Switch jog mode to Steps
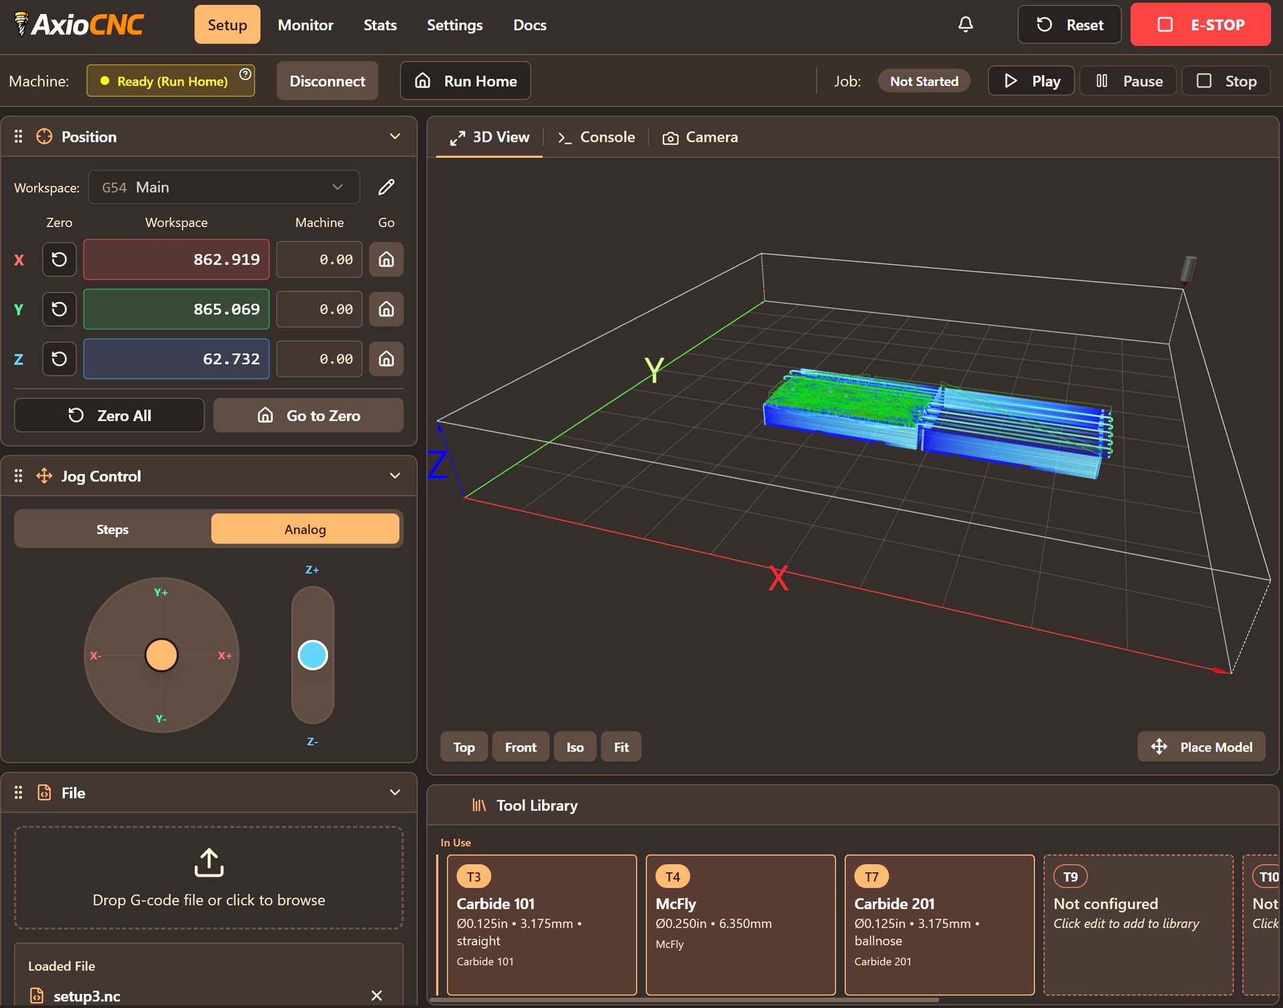1283x1008 pixels. 112,529
